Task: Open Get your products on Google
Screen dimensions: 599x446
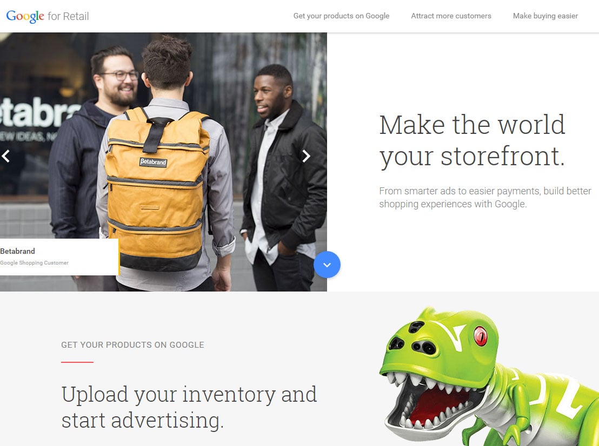Action: (341, 16)
